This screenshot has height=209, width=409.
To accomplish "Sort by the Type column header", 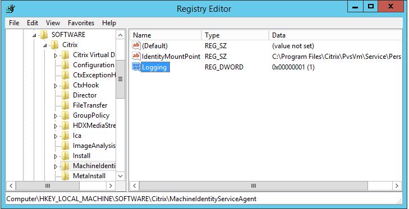I will pyautogui.click(x=235, y=35).
